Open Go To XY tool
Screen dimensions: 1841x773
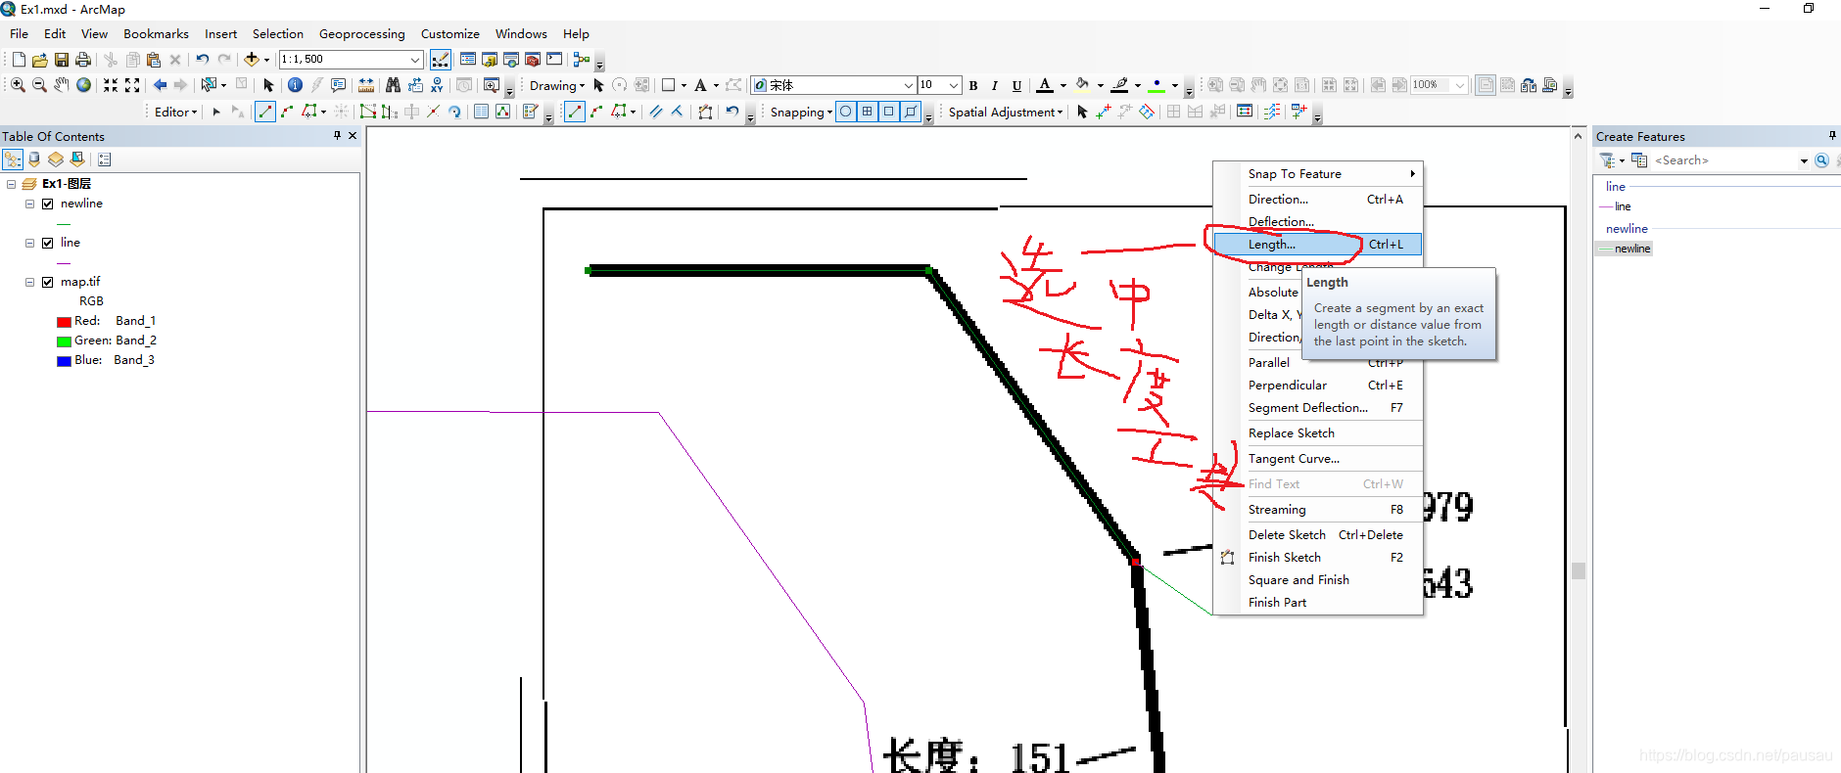coord(437,85)
